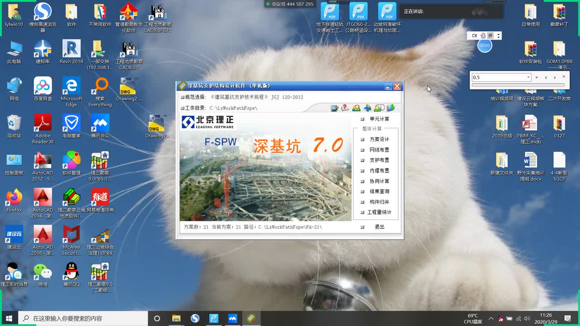580x326 pixels.
Task: Click 工作目录 label to change directory
Action: click(195, 108)
